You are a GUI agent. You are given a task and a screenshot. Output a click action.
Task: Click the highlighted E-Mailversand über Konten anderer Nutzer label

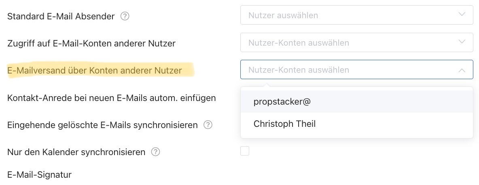click(94, 70)
